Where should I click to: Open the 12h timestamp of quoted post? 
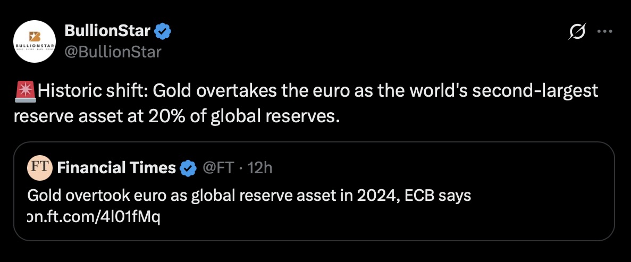(260, 168)
